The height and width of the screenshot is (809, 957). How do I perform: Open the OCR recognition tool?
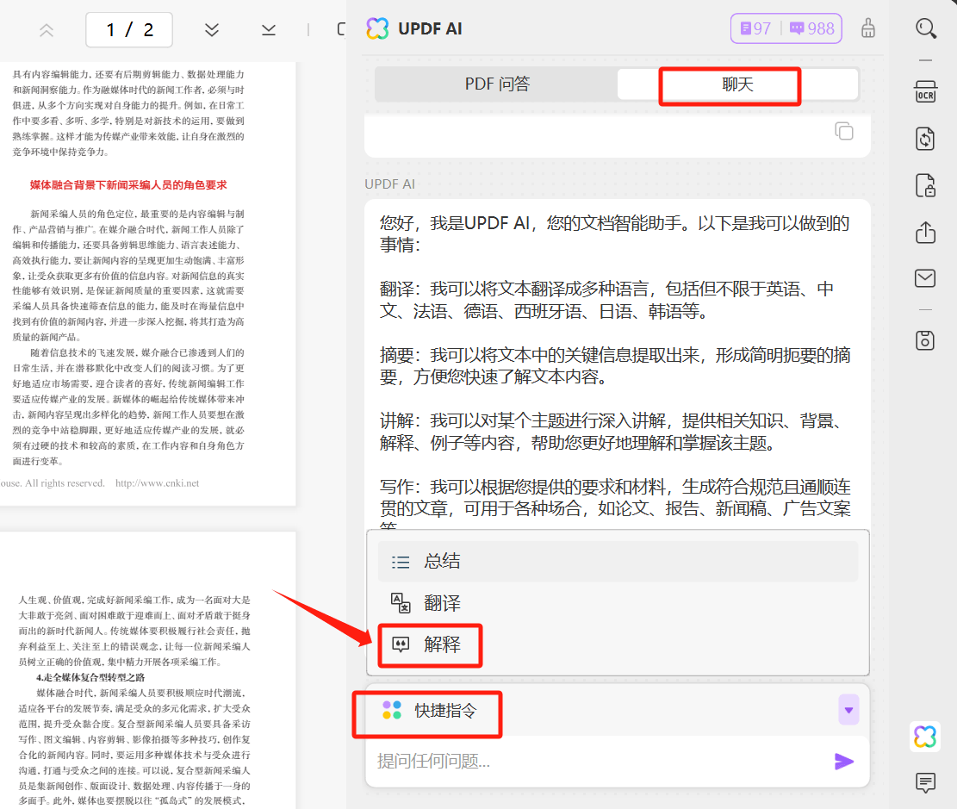pos(925,91)
